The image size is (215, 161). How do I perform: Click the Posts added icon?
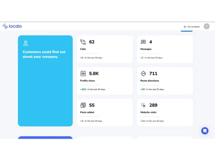click(83, 105)
